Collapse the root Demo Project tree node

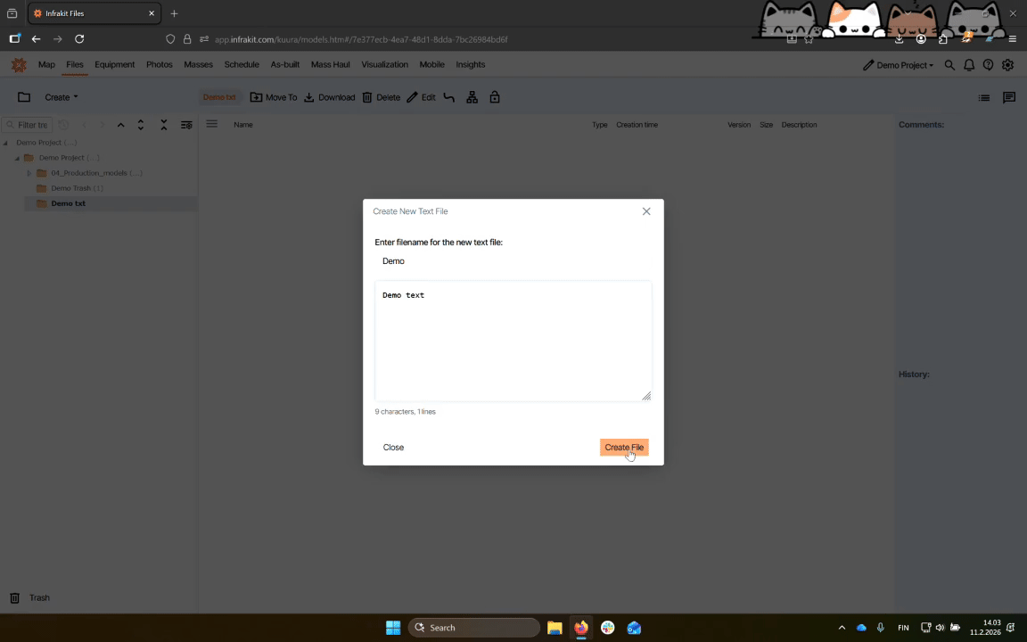click(x=5, y=142)
